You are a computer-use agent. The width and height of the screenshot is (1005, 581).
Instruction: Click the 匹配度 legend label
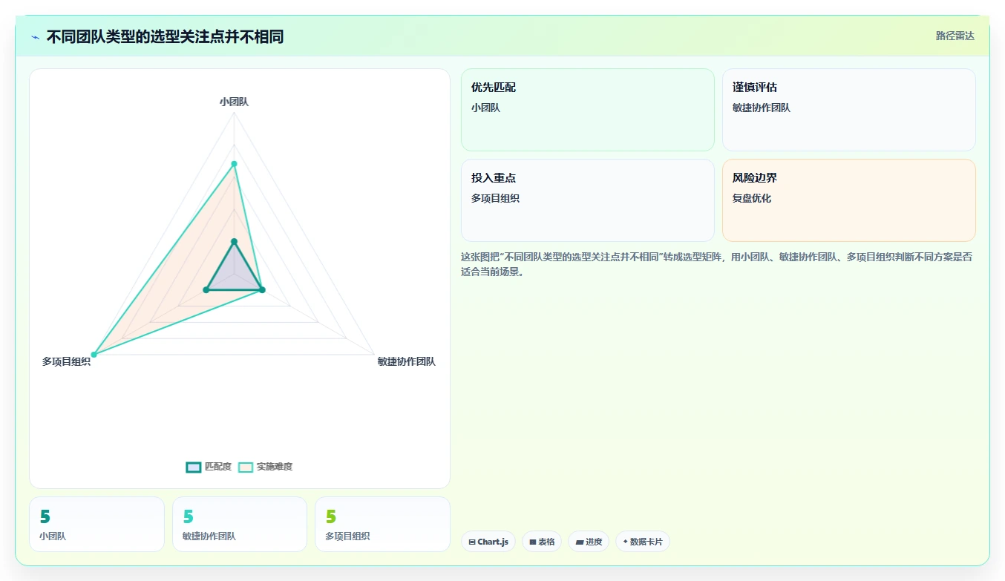coord(218,467)
